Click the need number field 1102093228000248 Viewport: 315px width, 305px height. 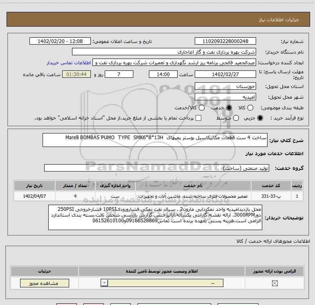[x=225, y=41]
